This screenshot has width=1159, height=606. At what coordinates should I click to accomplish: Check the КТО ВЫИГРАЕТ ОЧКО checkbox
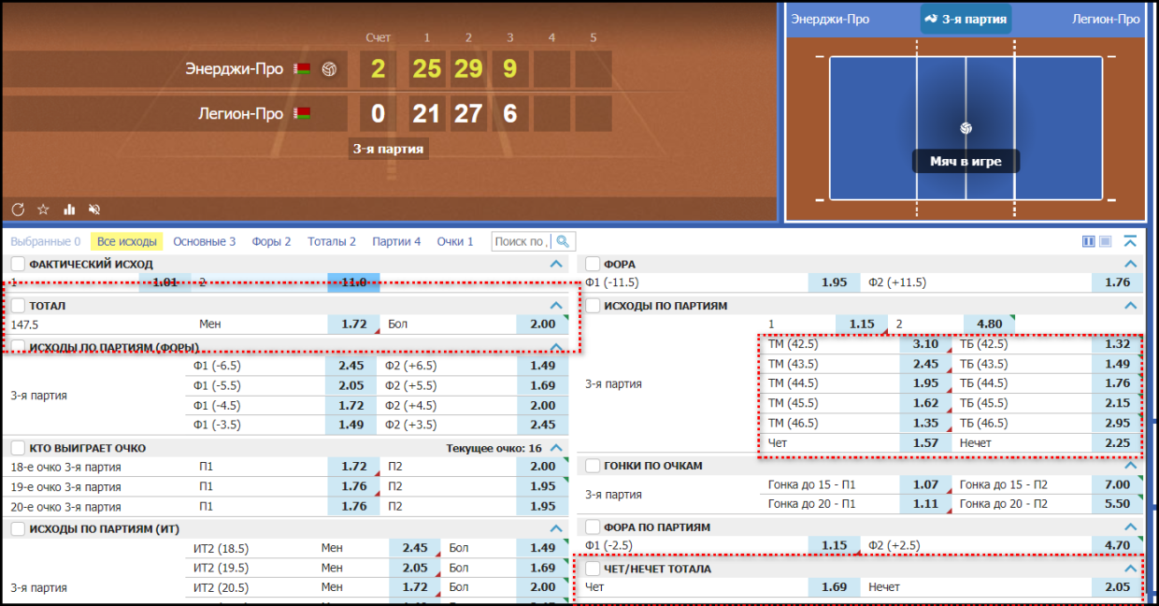18,448
